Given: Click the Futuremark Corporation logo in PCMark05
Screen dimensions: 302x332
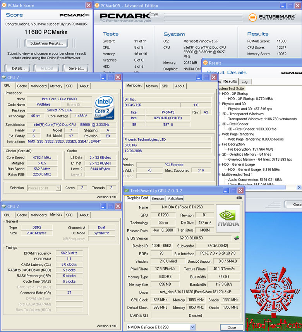Looking at the screenshot, I should coord(272,17).
